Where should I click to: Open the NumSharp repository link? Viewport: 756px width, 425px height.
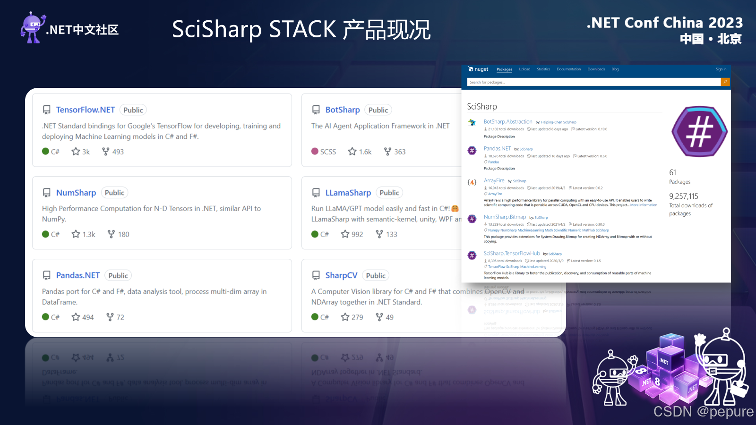76,193
